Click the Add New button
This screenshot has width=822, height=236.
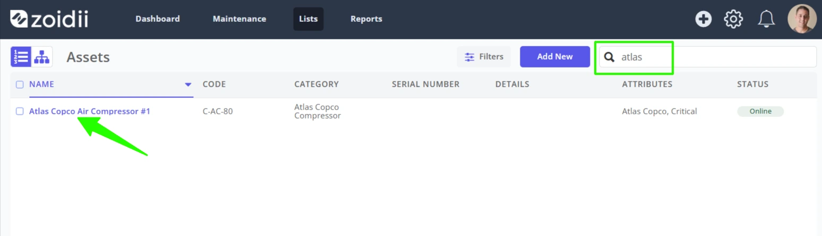click(x=555, y=57)
